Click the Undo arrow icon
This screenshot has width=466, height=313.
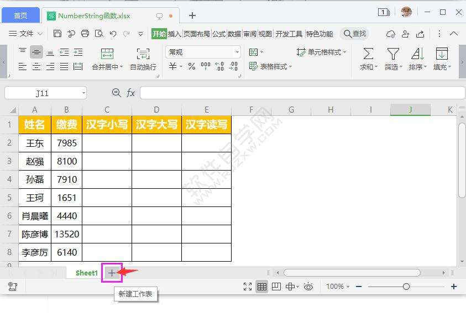point(113,34)
